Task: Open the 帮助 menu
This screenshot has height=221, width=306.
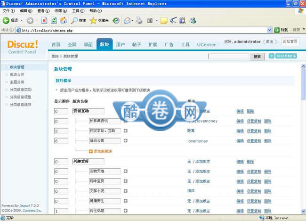Action: tap(96, 11)
